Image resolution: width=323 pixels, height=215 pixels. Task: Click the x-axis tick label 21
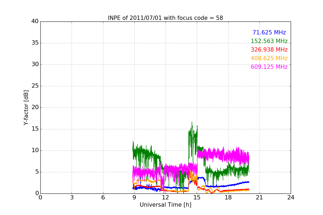pyautogui.click(x=259, y=198)
